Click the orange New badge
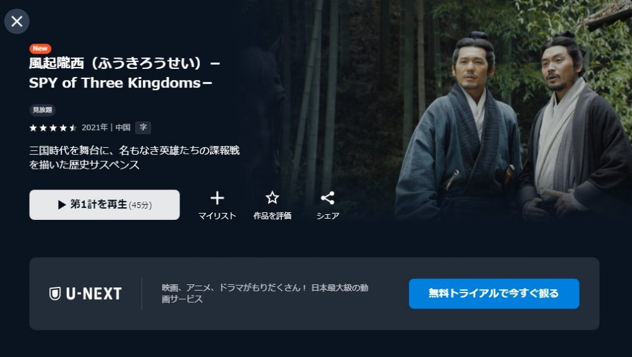Image resolution: width=632 pixels, height=357 pixels. pyautogui.click(x=40, y=49)
